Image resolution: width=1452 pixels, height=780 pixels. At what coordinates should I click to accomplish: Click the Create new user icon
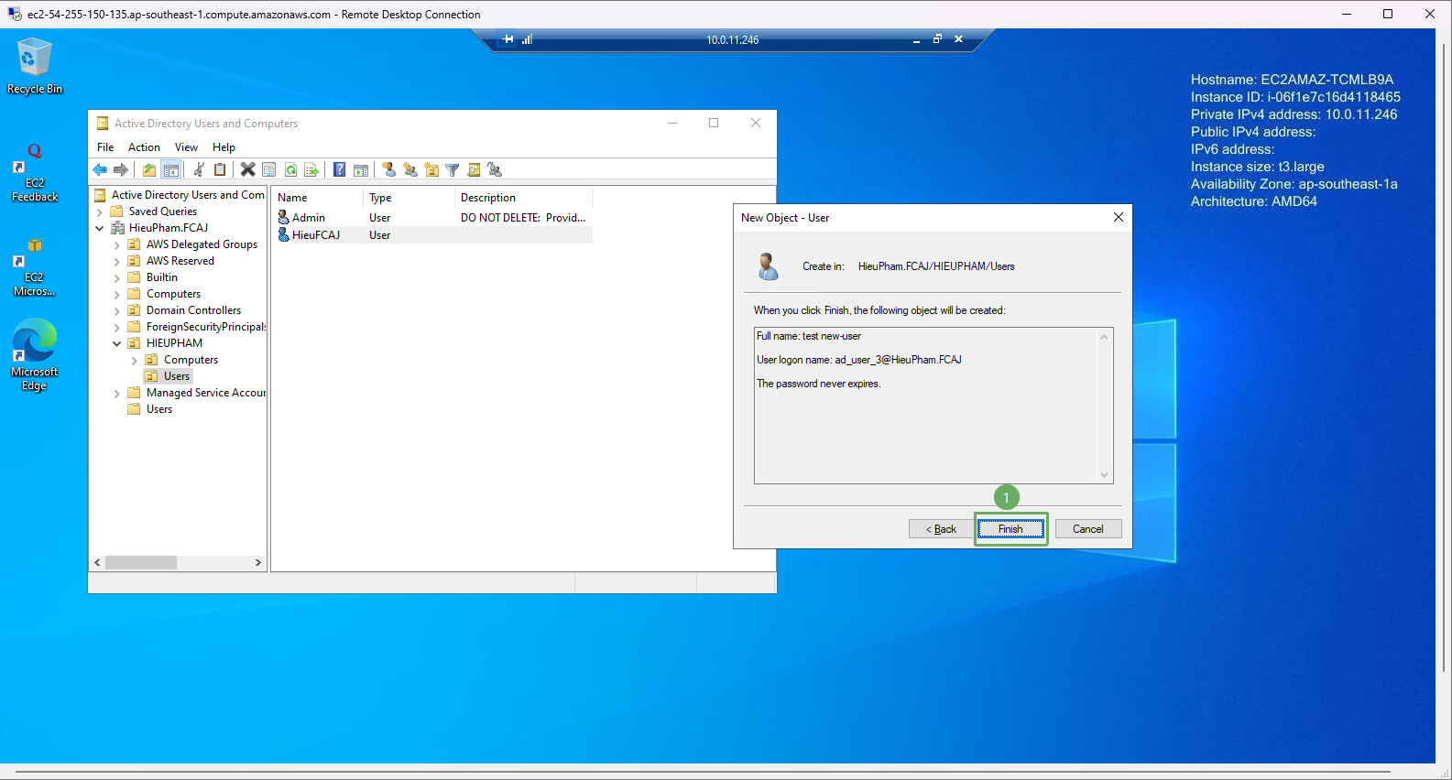388,169
